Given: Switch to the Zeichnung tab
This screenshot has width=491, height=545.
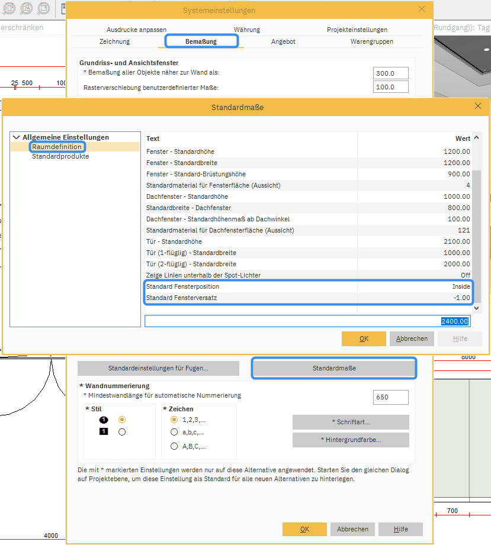Looking at the screenshot, I should (114, 41).
